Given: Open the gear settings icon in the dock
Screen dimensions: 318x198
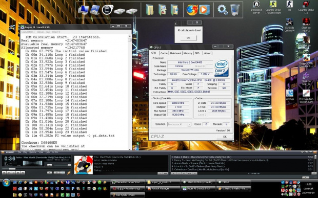Looking at the screenshot, I should [x=222, y=10].
